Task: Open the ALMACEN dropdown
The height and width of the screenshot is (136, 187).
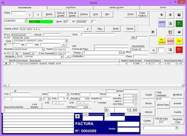Action: (x=25, y=21)
